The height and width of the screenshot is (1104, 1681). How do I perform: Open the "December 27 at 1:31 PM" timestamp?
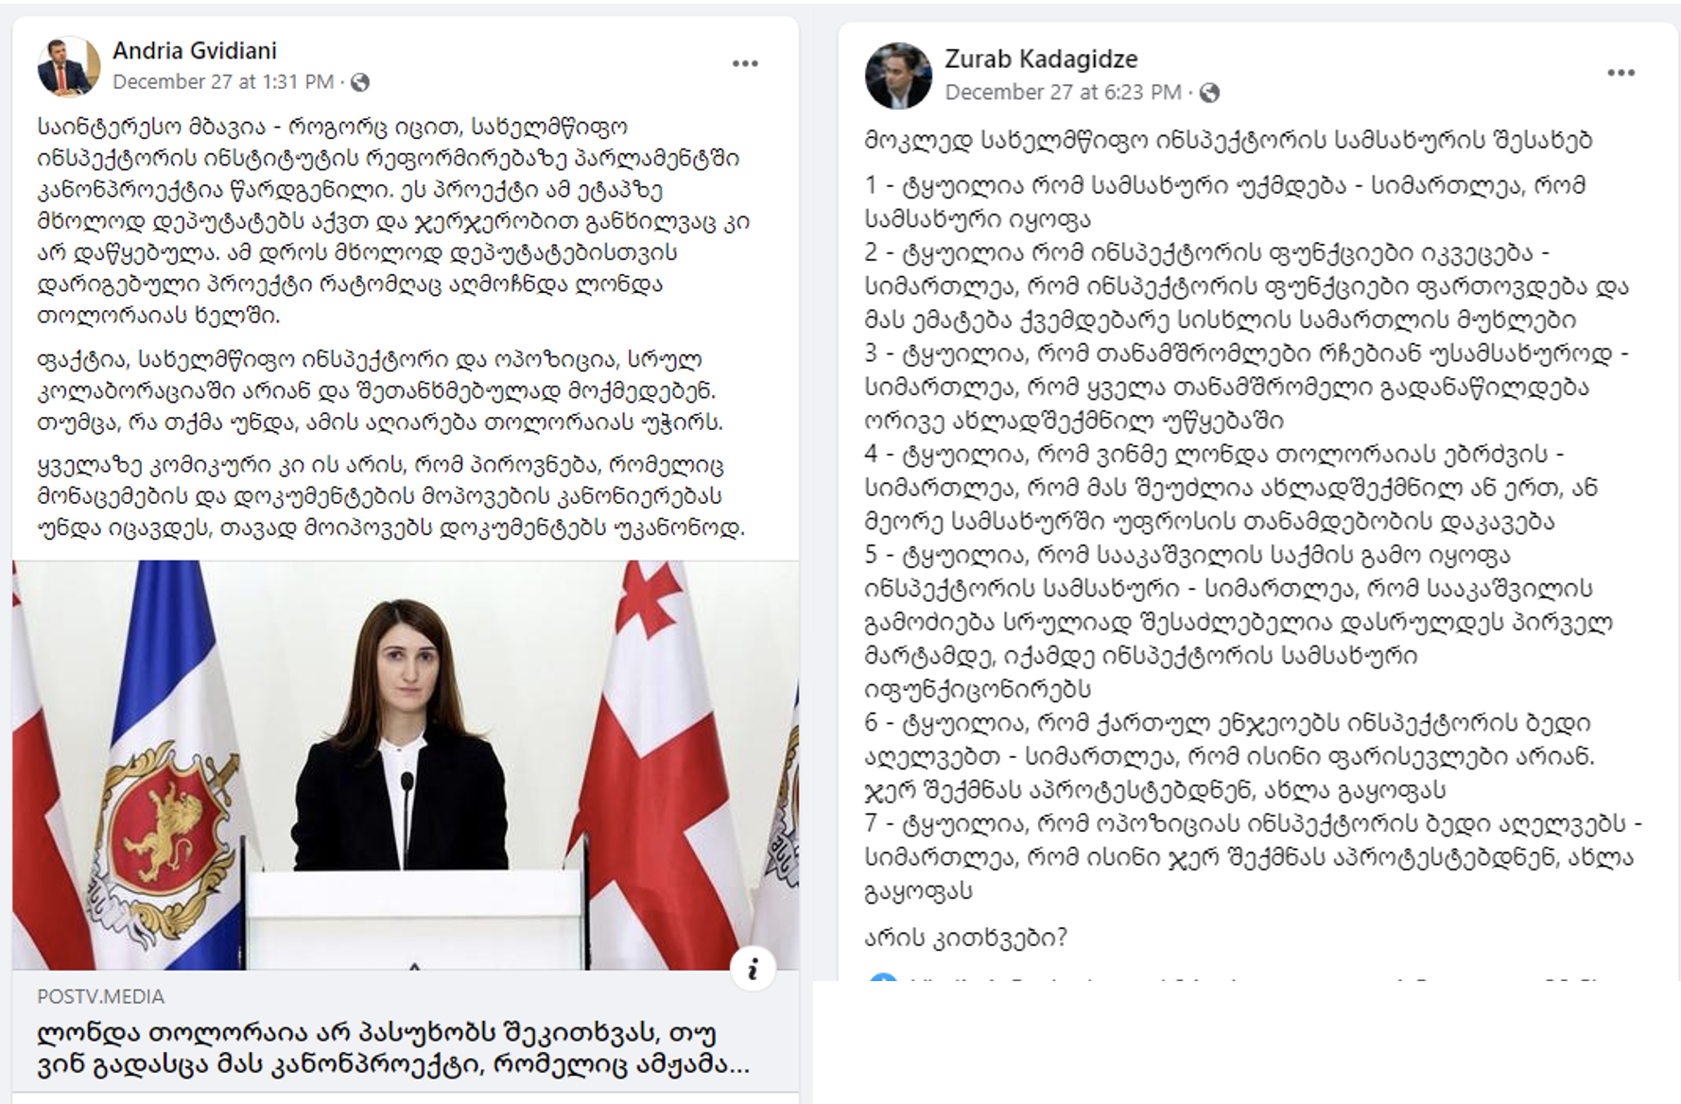[x=223, y=82]
